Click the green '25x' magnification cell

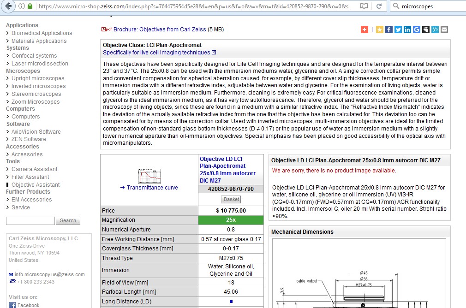click(x=231, y=220)
